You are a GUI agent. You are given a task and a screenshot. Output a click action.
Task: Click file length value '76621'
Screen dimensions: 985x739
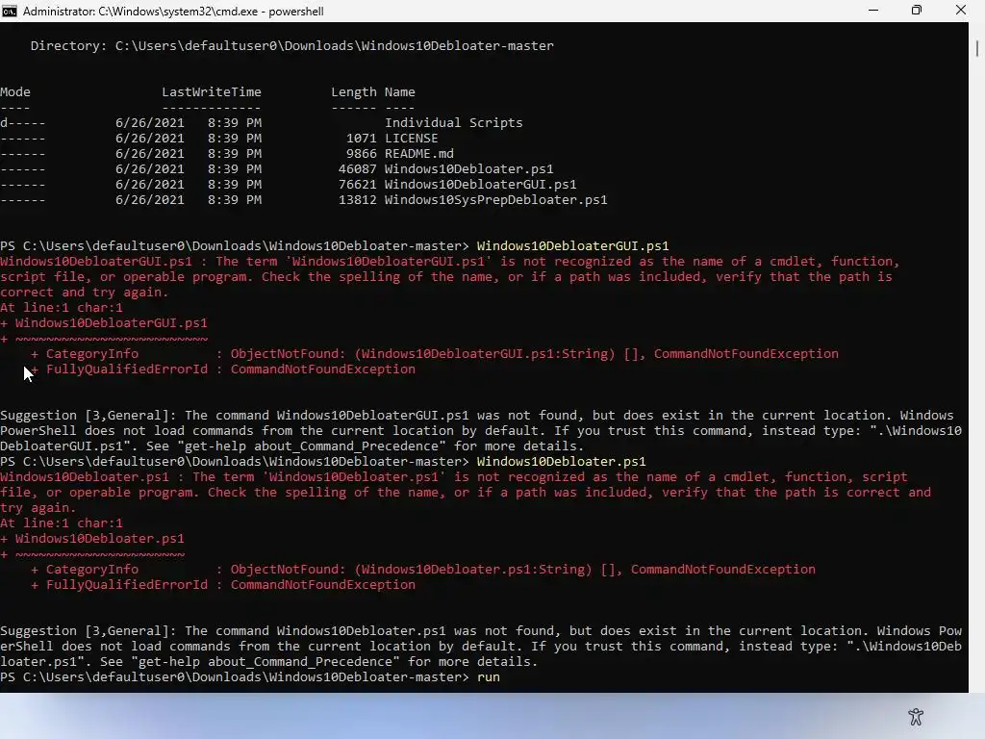pyautogui.click(x=358, y=184)
